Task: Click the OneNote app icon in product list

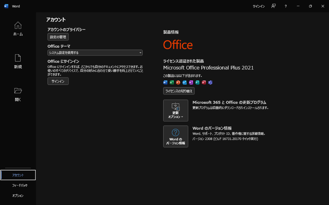Action: click(191, 82)
